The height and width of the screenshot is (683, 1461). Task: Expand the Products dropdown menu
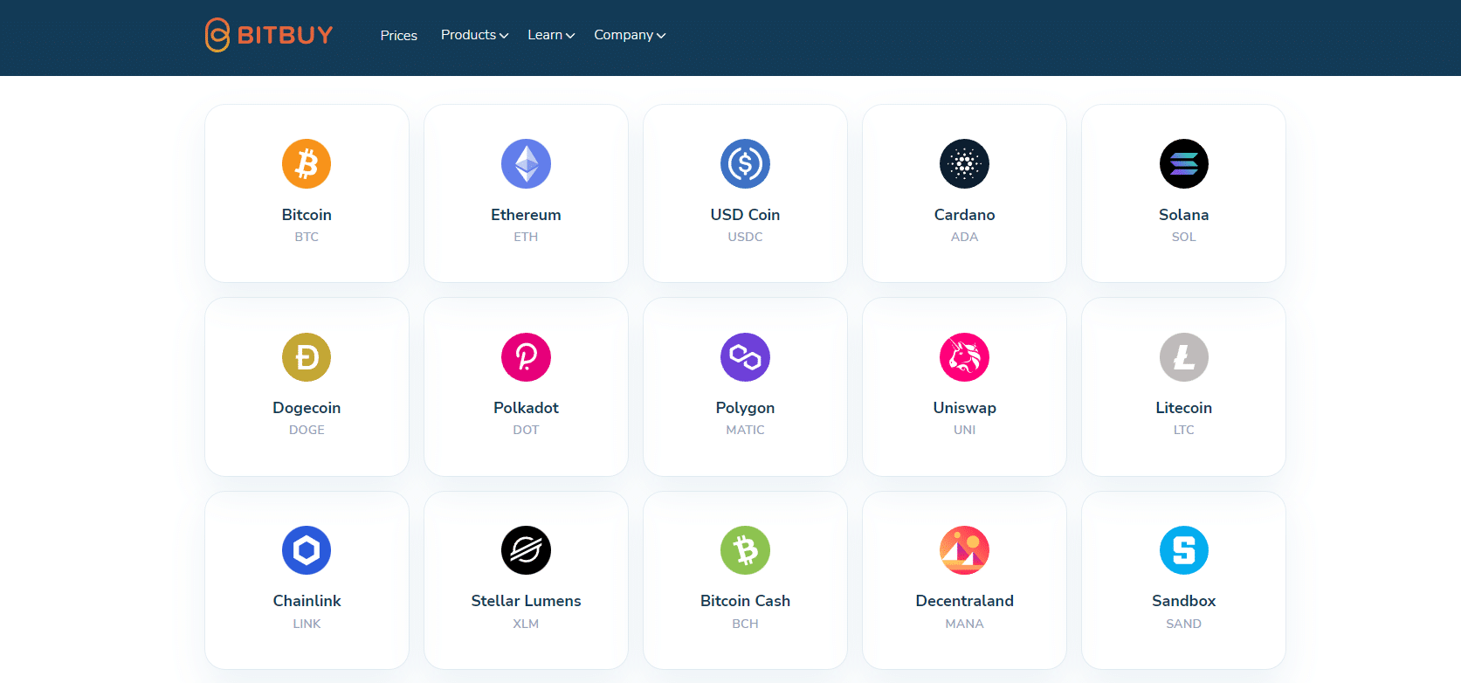[474, 35]
